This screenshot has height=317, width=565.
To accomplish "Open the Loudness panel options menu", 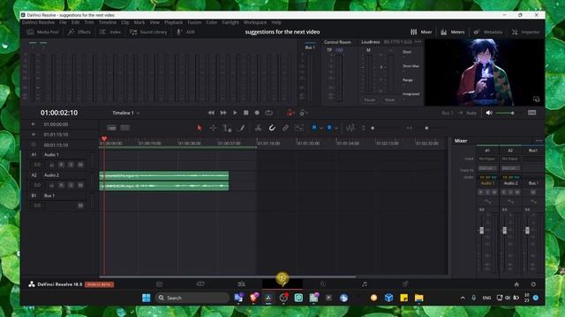I will coord(418,42).
